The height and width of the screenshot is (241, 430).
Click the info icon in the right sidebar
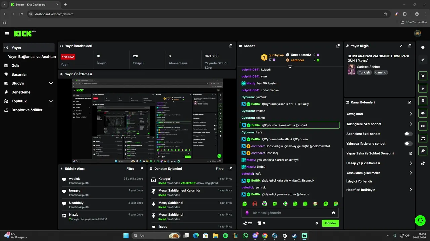pyautogui.click(x=423, y=47)
